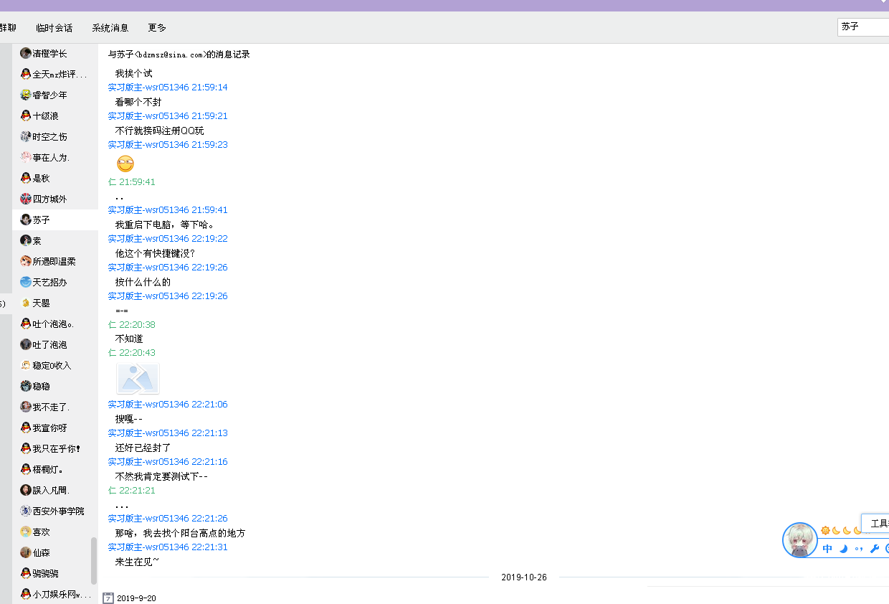
Task: Select contact 天墨
Action: tap(55, 303)
